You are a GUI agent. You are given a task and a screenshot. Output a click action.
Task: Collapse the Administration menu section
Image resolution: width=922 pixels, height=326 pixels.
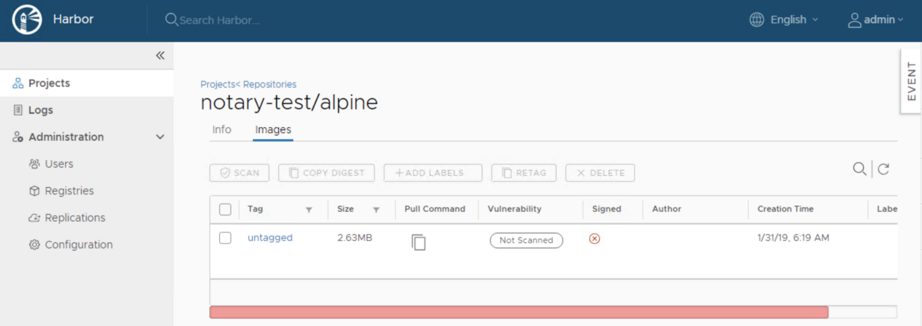pos(159,137)
